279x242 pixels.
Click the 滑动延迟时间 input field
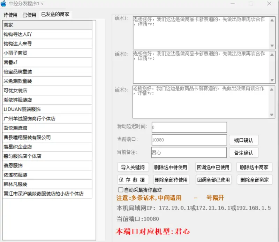(188, 127)
